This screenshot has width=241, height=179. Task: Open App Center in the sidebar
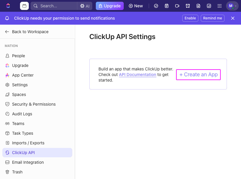click(37, 75)
